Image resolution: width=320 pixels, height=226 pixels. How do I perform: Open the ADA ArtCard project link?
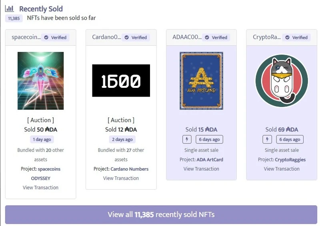(210, 160)
